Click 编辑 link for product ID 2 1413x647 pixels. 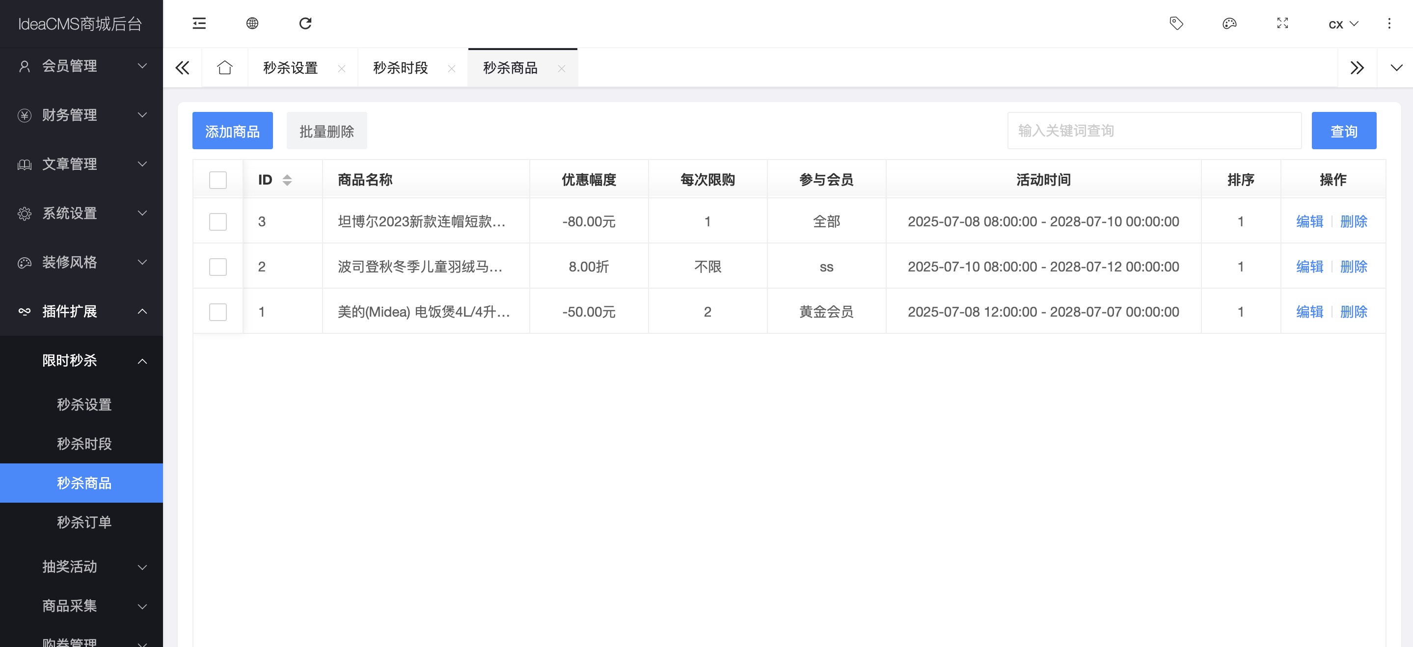tap(1309, 267)
